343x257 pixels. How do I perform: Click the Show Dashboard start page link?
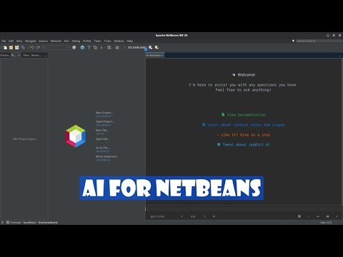[x=106, y=156]
